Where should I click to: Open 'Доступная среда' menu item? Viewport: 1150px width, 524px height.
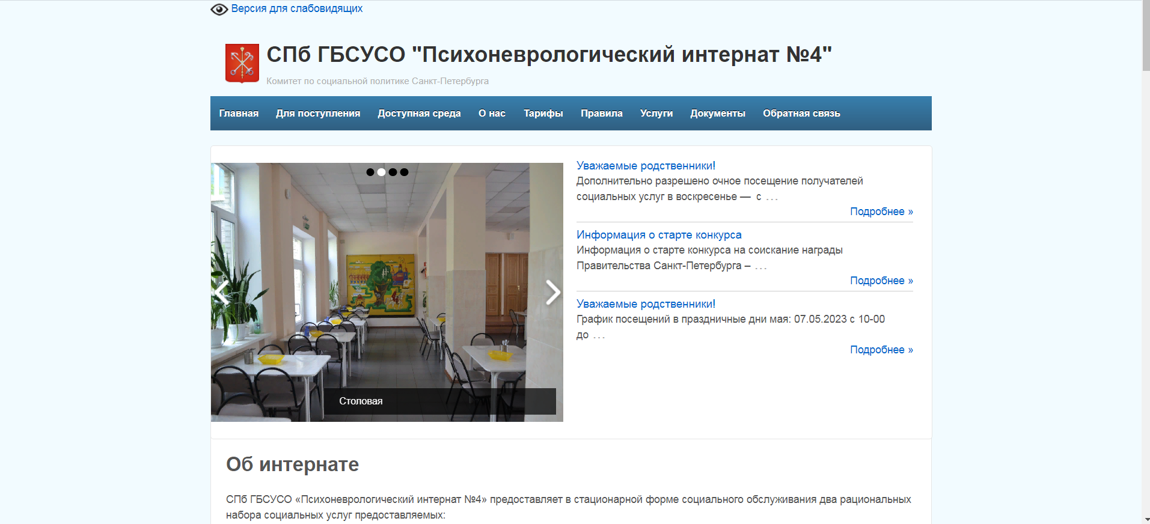[419, 114]
